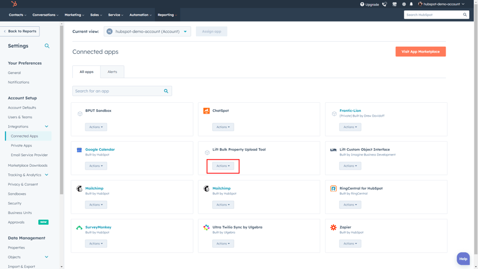Click the Zapier app icon
This screenshot has height=269, width=478.
(x=333, y=227)
